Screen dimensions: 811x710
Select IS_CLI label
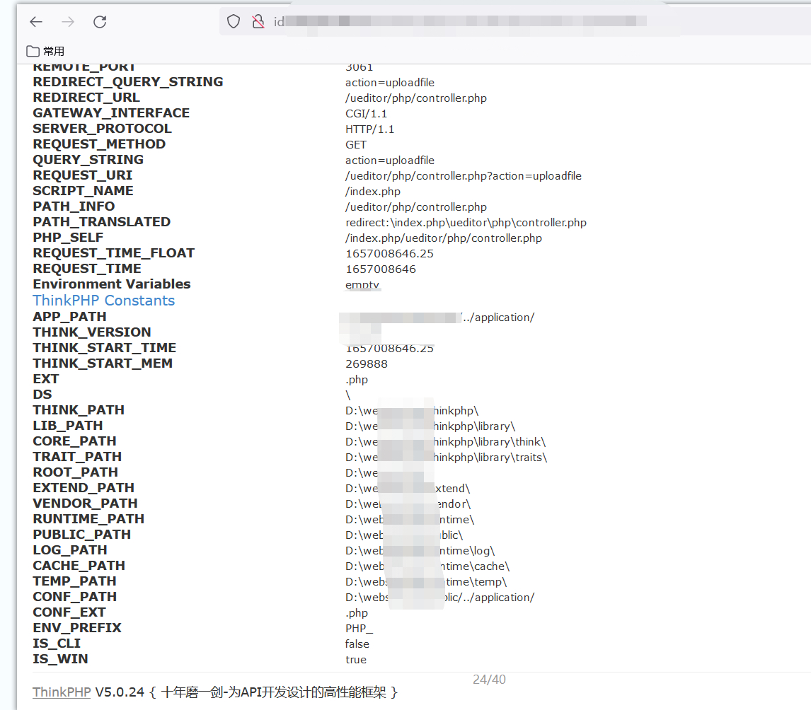click(x=57, y=642)
